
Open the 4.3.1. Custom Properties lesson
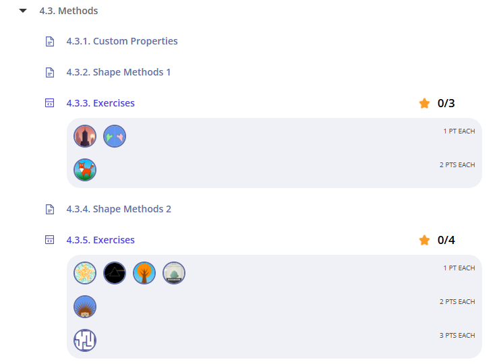coord(122,41)
